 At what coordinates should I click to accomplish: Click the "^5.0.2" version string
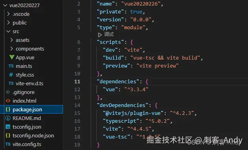157,121
